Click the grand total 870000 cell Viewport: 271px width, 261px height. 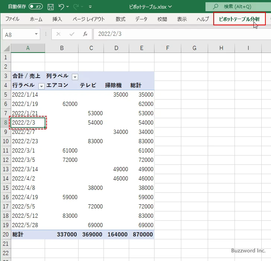pos(141,235)
